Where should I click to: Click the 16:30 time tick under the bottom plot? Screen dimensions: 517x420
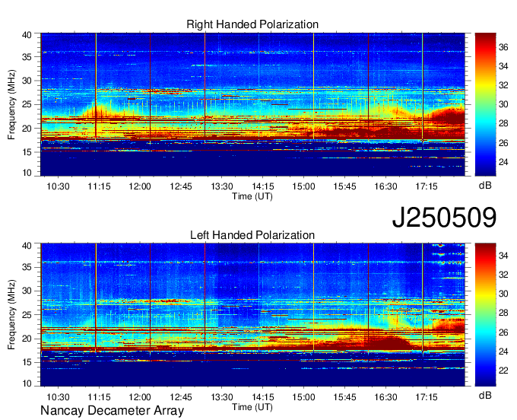click(385, 397)
